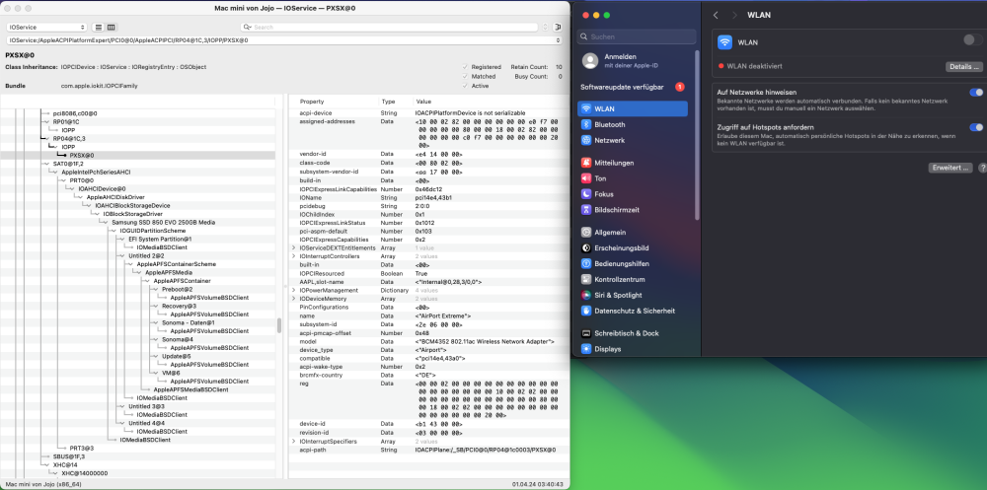Screen dimensions: 987x490
Task: Collapse the RP04@1C,3 tree node
Action: [47, 138]
